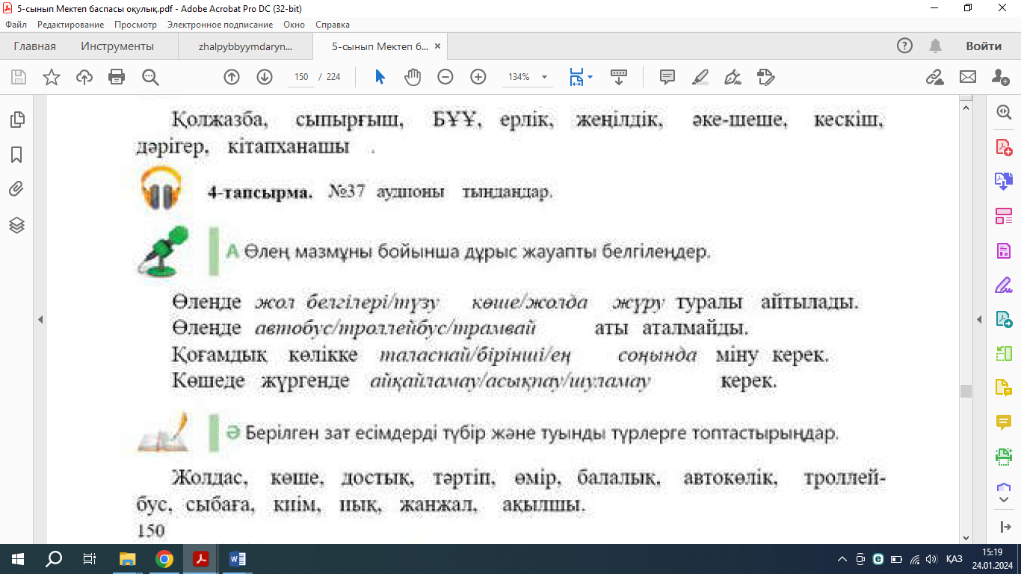The width and height of the screenshot is (1021, 574).
Task: Click the Войти sign-in button
Action: [x=983, y=46]
